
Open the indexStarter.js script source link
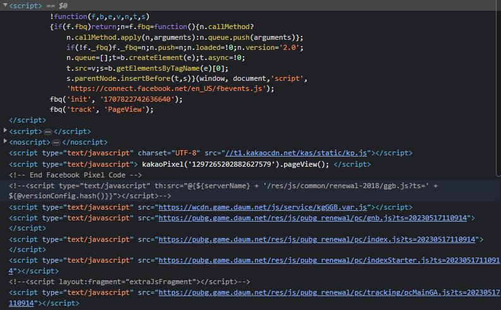(329, 261)
